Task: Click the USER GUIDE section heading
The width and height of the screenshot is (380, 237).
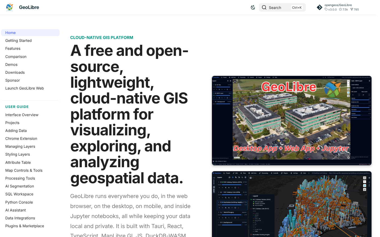Action: 17,107
